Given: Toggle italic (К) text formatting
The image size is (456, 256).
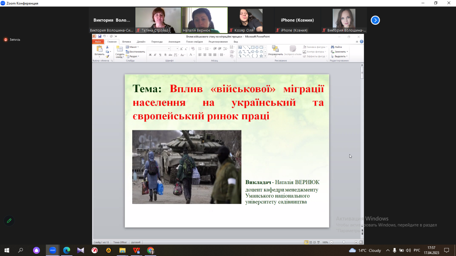Looking at the screenshot, I should pos(155,55).
